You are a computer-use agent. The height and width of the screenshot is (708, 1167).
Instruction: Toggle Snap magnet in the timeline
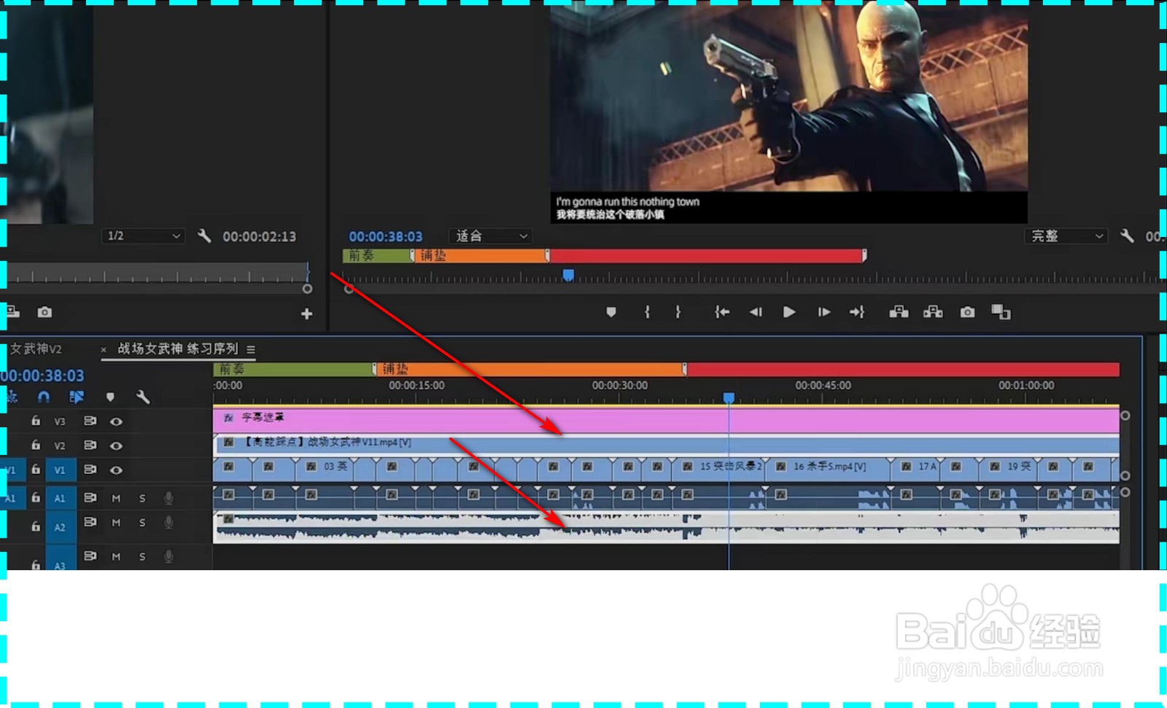(44, 397)
